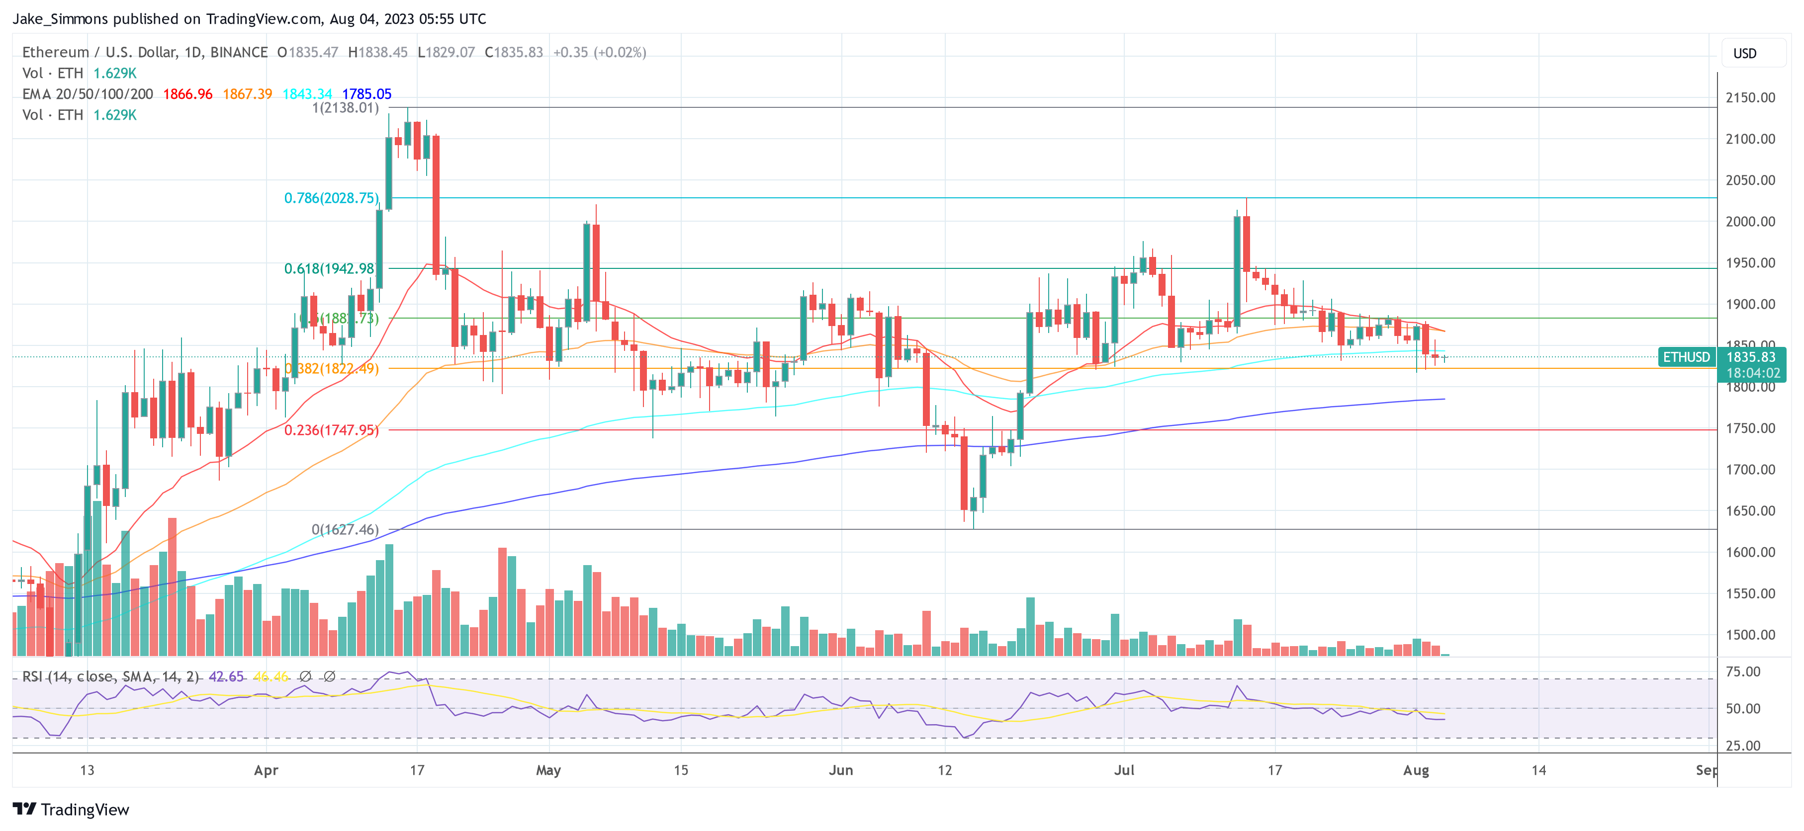Viewport: 1804px width, 831px height.
Task: Click RSI SMA value 46.46
Action: pyautogui.click(x=271, y=676)
